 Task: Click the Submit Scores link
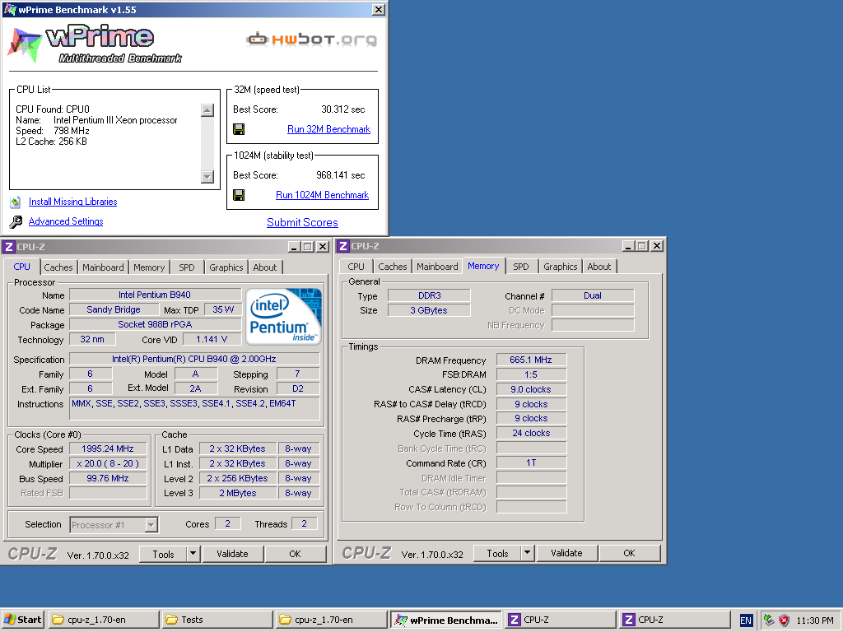(x=302, y=222)
